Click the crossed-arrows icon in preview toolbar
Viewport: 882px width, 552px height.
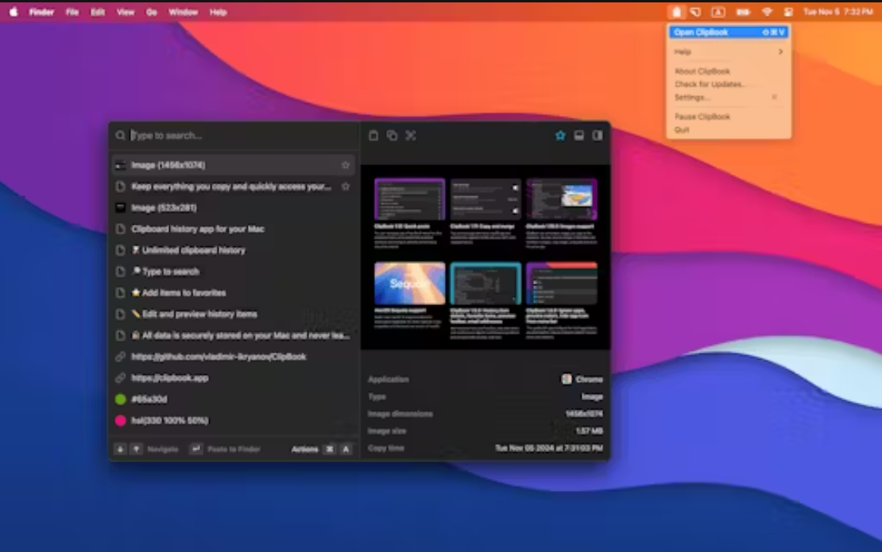coord(411,136)
